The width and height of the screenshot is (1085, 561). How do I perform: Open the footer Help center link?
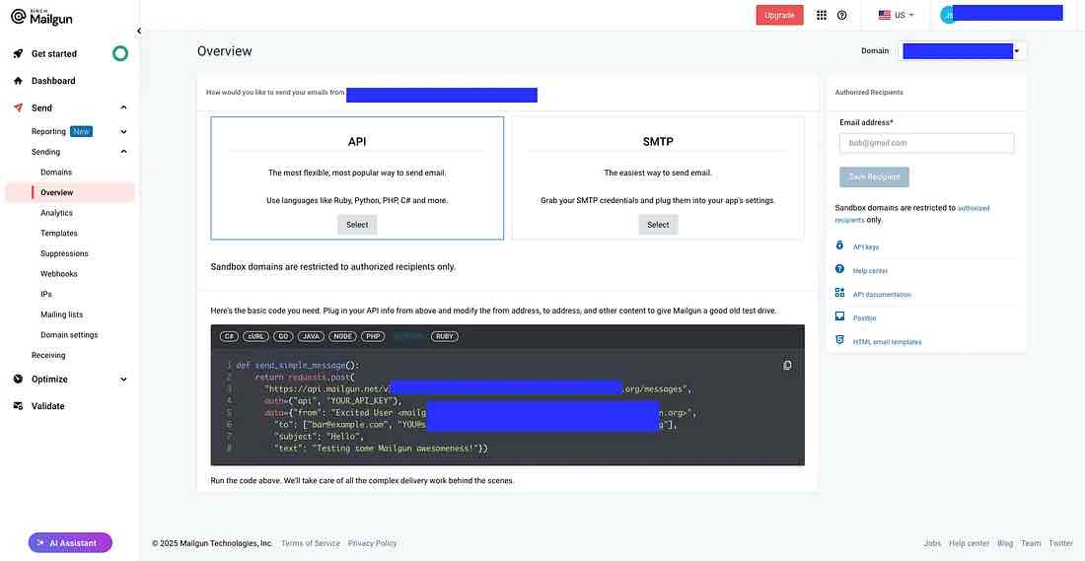pyautogui.click(x=969, y=543)
